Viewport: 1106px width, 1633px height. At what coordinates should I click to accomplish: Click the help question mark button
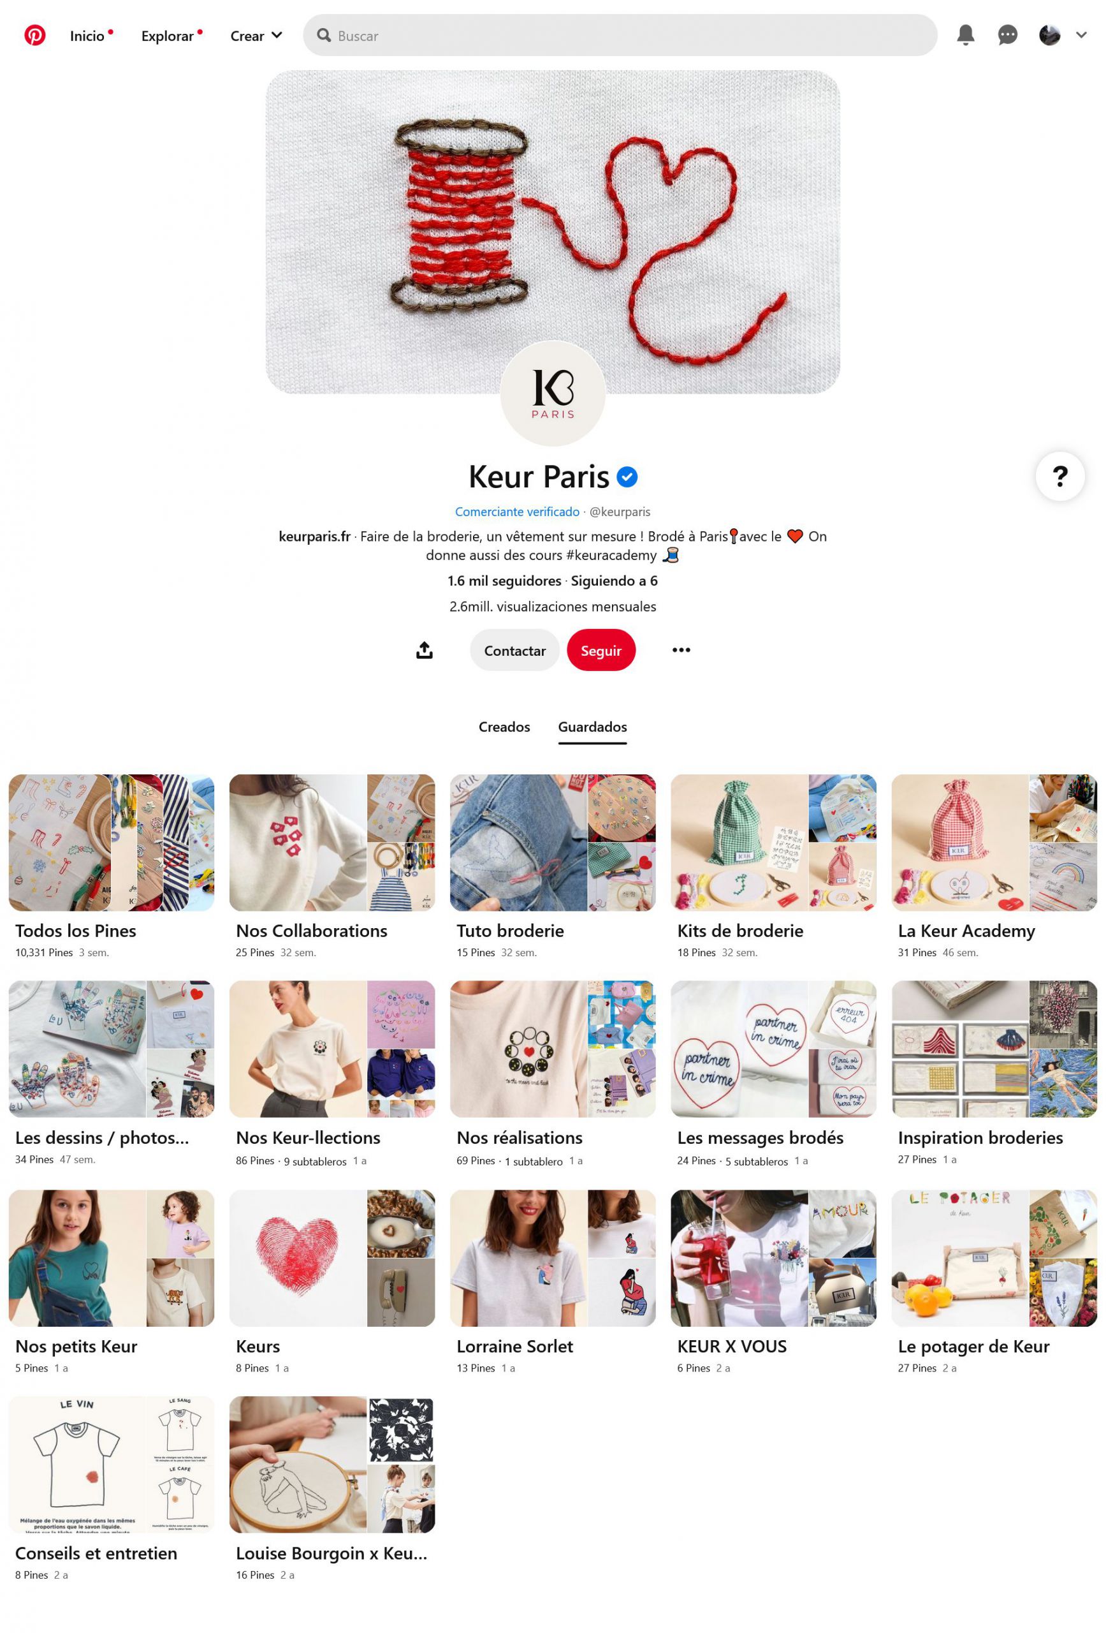tap(1059, 477)
